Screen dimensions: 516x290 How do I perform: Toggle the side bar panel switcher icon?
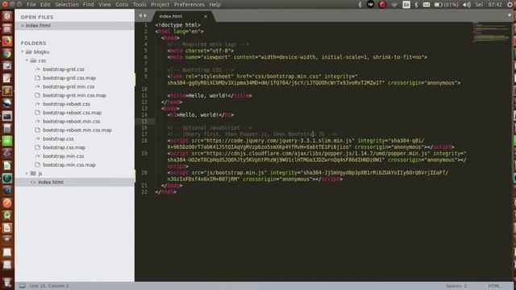tap(22, 286)
